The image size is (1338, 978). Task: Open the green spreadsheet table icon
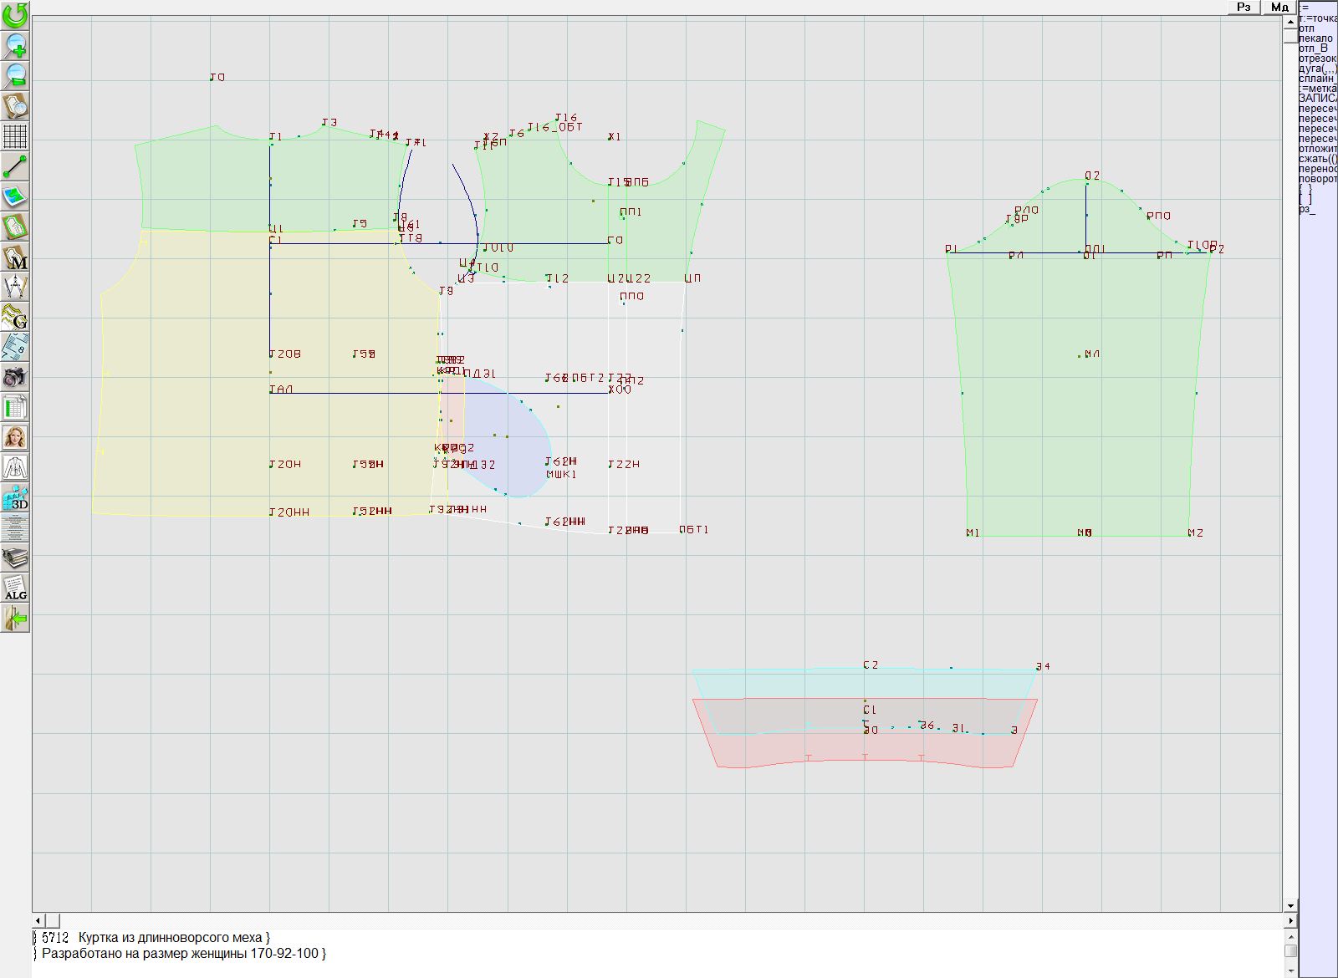coord(15,408)
